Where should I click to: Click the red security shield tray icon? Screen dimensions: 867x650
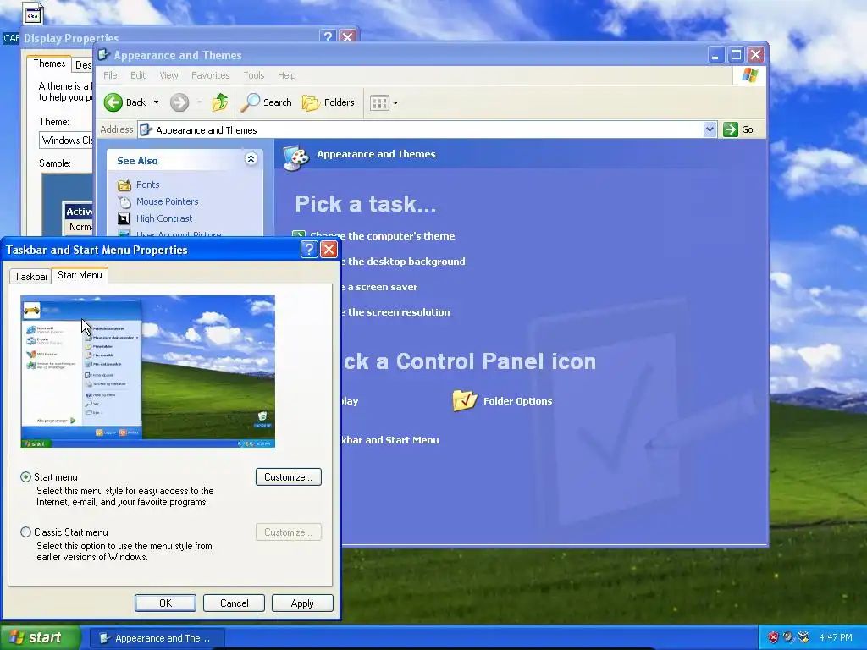coord(773,637)
